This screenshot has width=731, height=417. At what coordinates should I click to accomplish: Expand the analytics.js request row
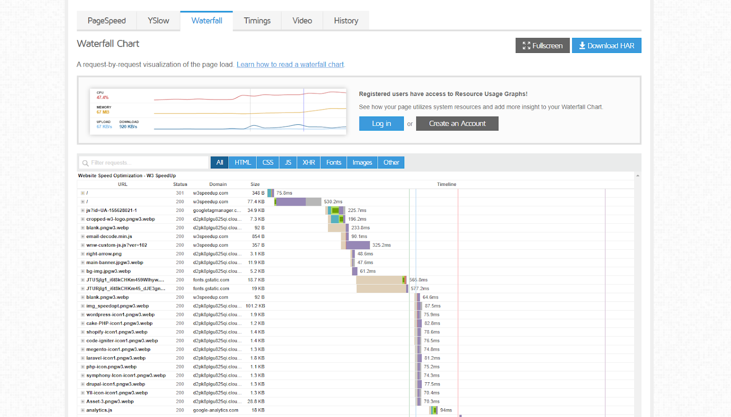pos(83,410)
